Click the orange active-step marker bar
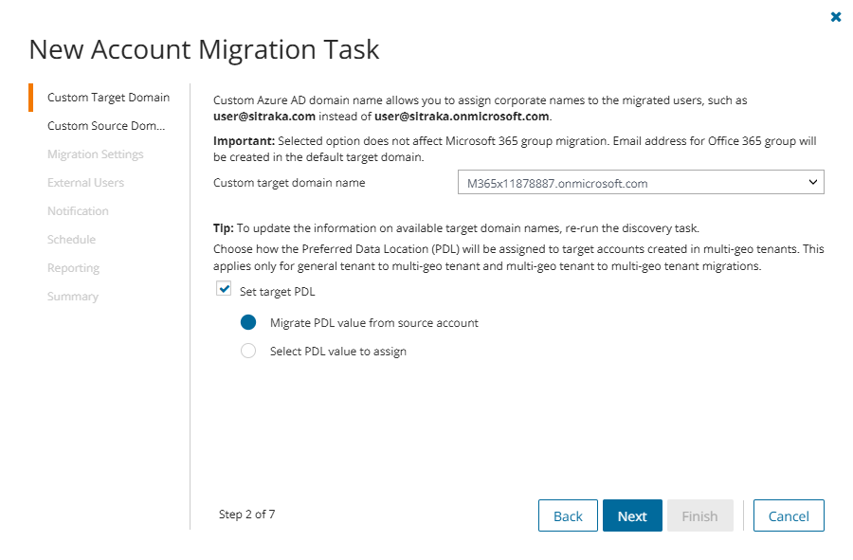Viewport: 853px width, 560px height. [31, 98]
